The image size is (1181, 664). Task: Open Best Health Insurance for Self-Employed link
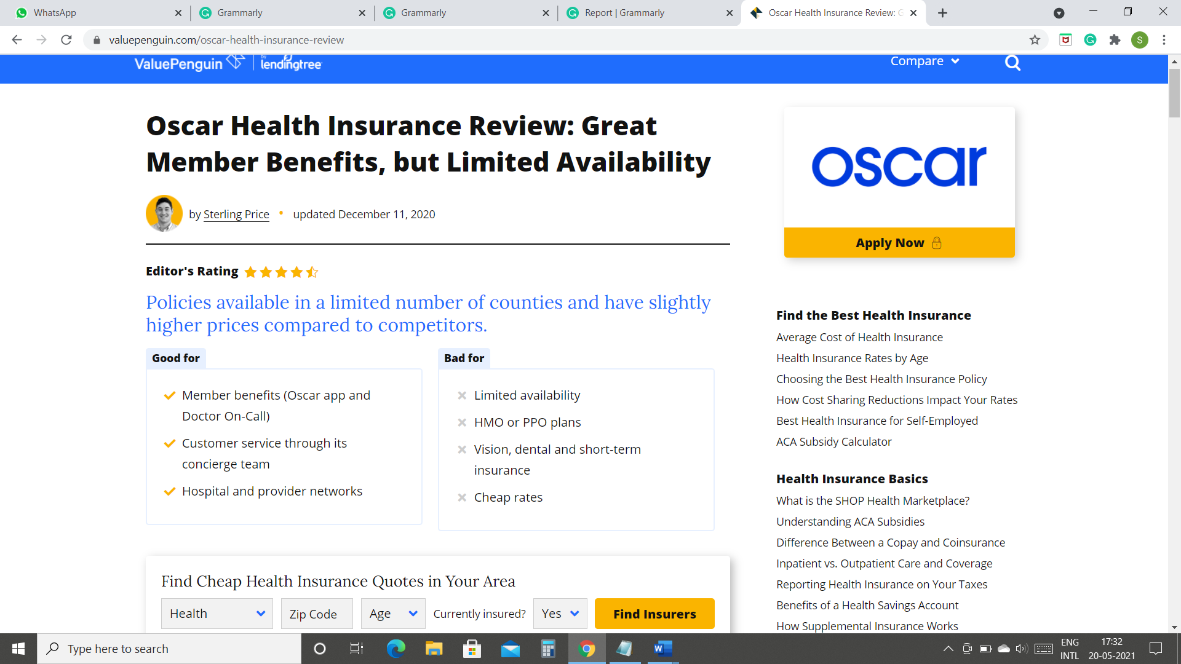click(877, 421)
